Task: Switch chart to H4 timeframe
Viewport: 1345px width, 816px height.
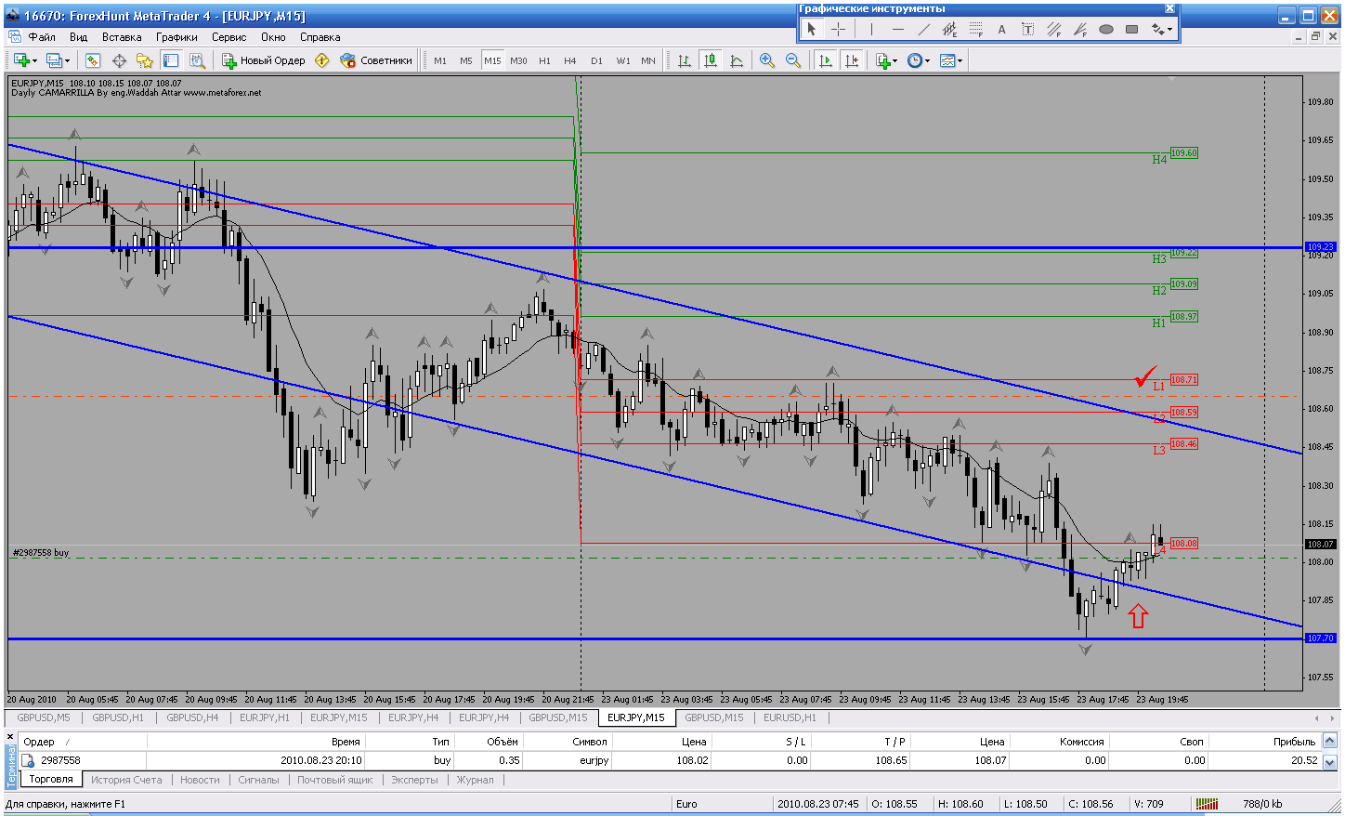Action: pos(569,60)
